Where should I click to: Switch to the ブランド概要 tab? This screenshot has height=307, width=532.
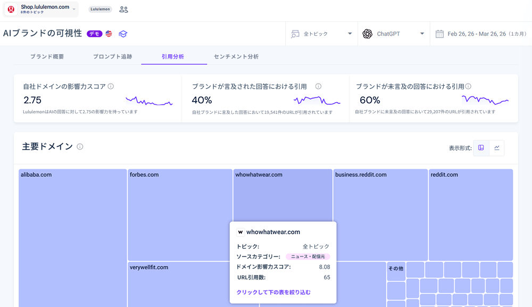(47, 56)
